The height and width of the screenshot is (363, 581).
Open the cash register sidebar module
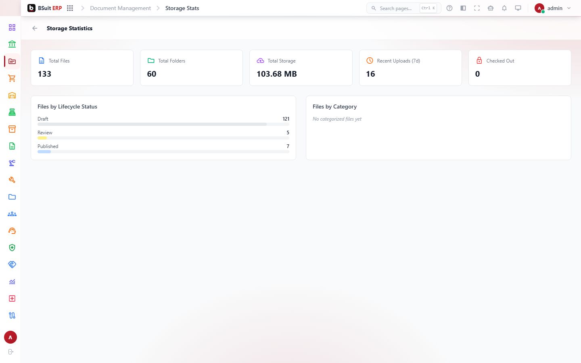12,112
